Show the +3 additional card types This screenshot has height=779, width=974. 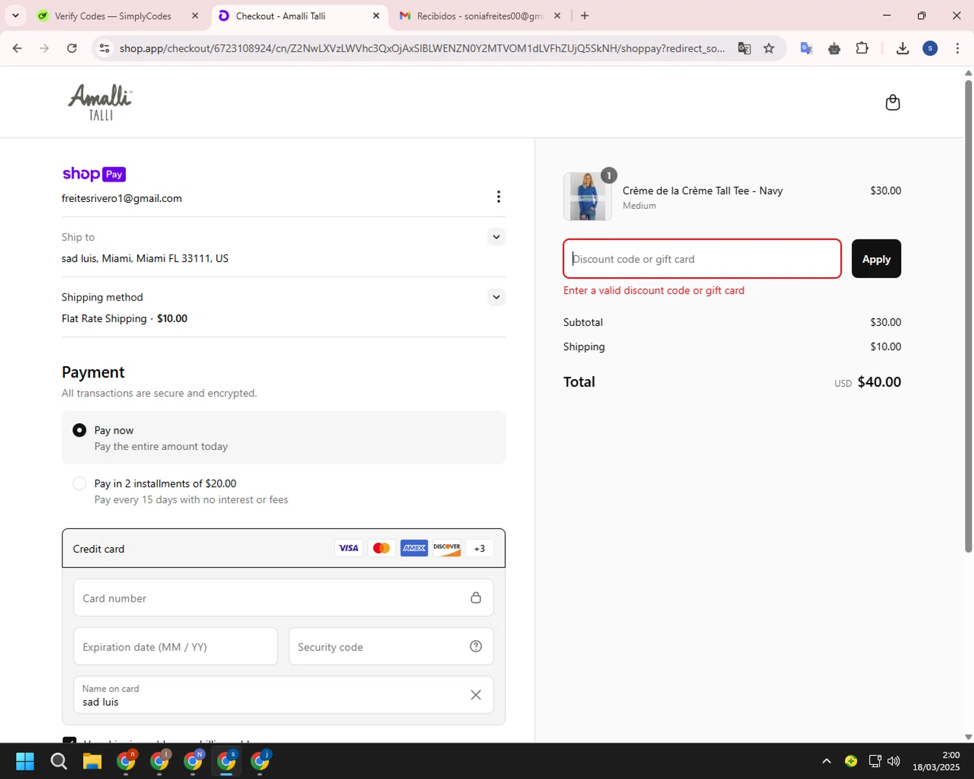click(x=479, y=549)
